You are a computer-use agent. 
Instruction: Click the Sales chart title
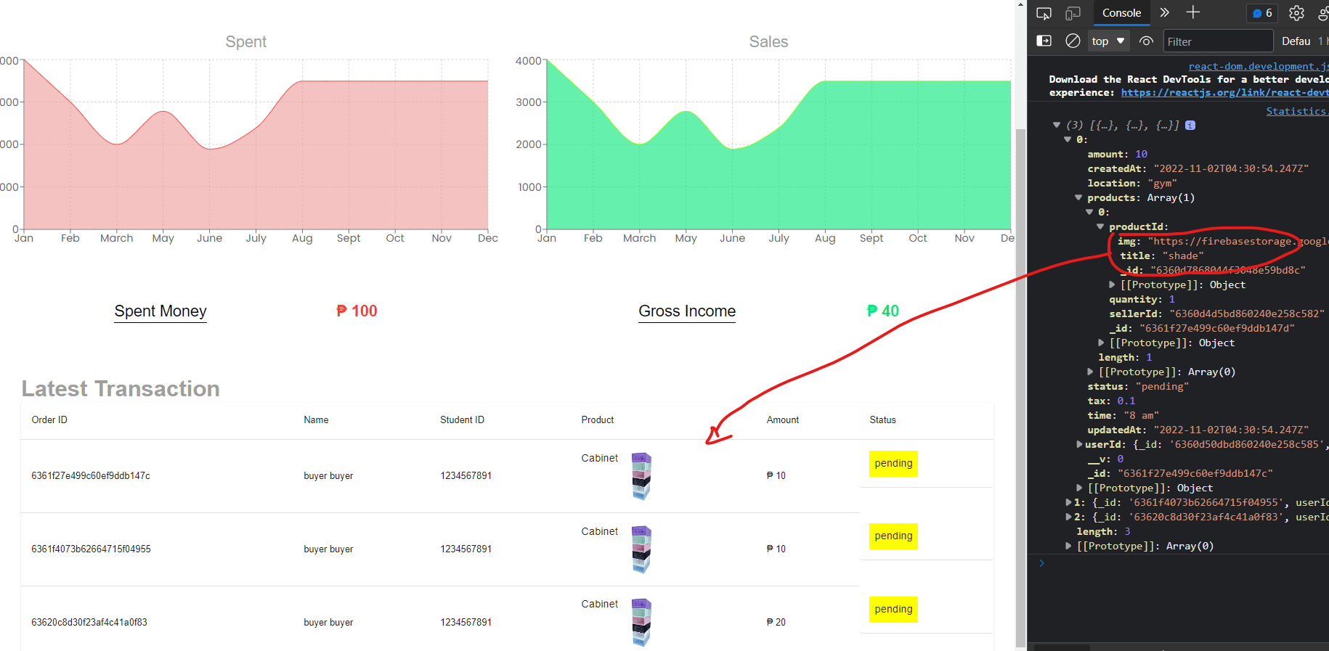pyautogui.click(x=769, y=42)
